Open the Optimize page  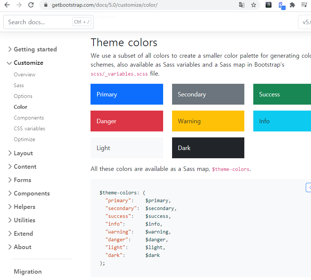pyautogui.click(x=25, y=139)
